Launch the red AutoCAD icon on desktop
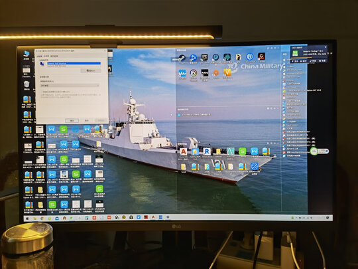 coord(184,151)
